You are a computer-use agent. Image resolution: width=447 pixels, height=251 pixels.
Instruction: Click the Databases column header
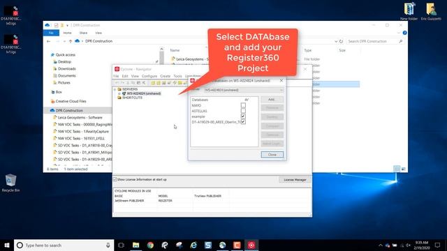pyautogui.click(x=200, y=100)
